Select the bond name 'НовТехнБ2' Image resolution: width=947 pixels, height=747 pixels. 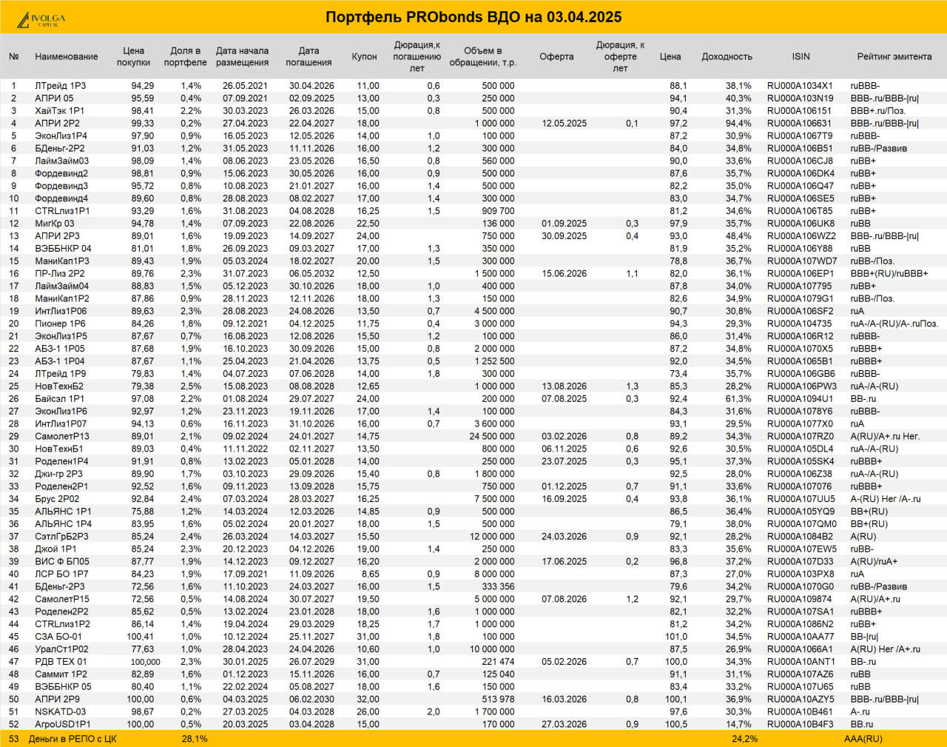click(x=59, y=386)
